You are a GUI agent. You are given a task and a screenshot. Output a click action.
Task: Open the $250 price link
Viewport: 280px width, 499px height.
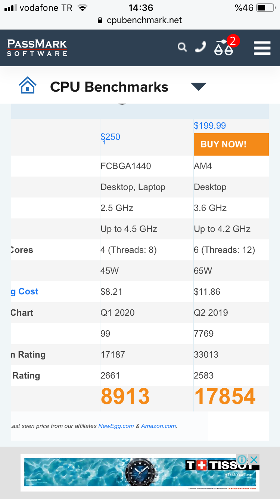(x=111, y=137)
